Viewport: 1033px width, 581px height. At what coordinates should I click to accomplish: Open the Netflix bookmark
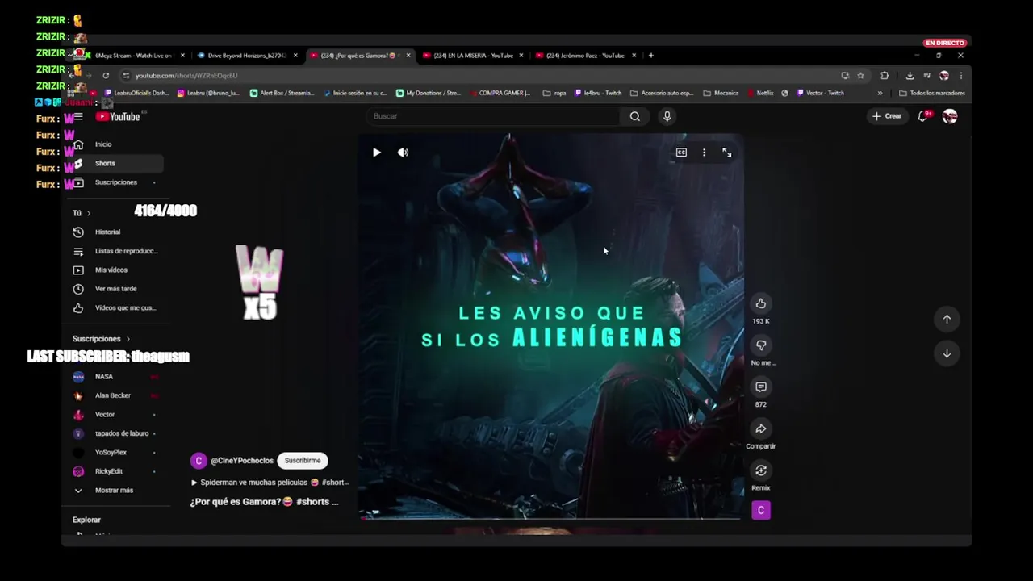click(760, 93)
